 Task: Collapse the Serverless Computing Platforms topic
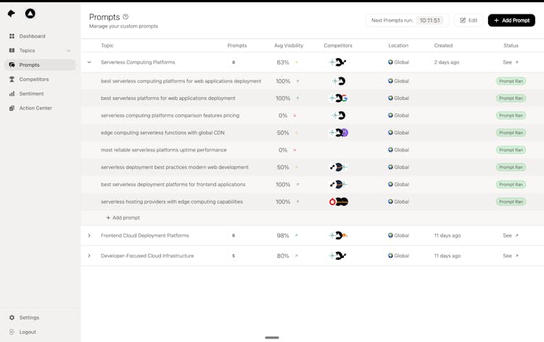pyautogui.click(x=89, y=62)
